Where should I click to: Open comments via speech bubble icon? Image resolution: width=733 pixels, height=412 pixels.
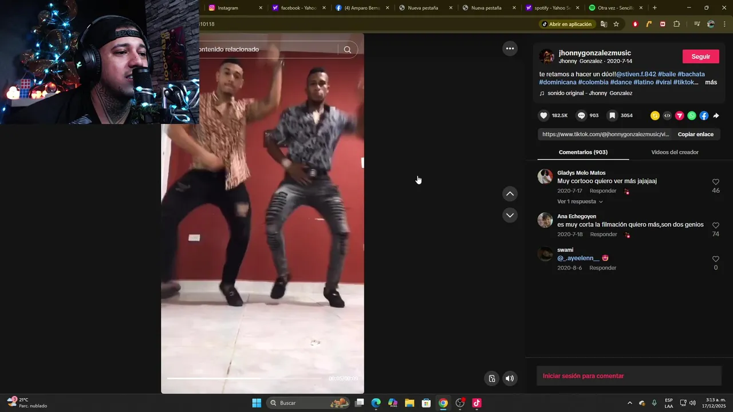click(x=581, y=116)
